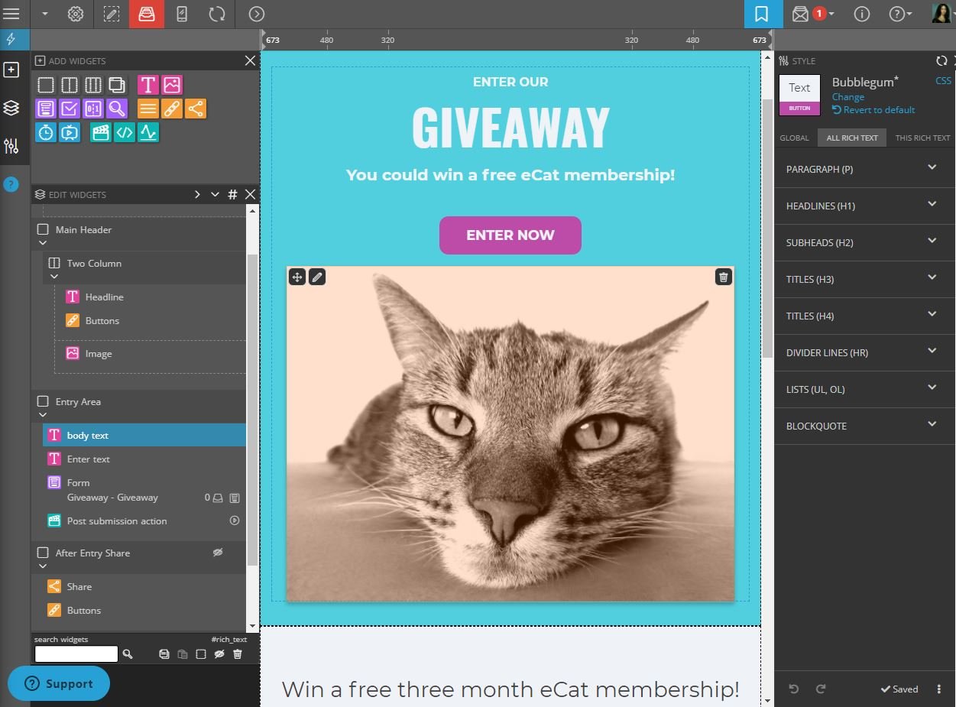The height and width of the screenshot is (707, 956).
Task: Click the search widgets input field
Action: [76, 654]
